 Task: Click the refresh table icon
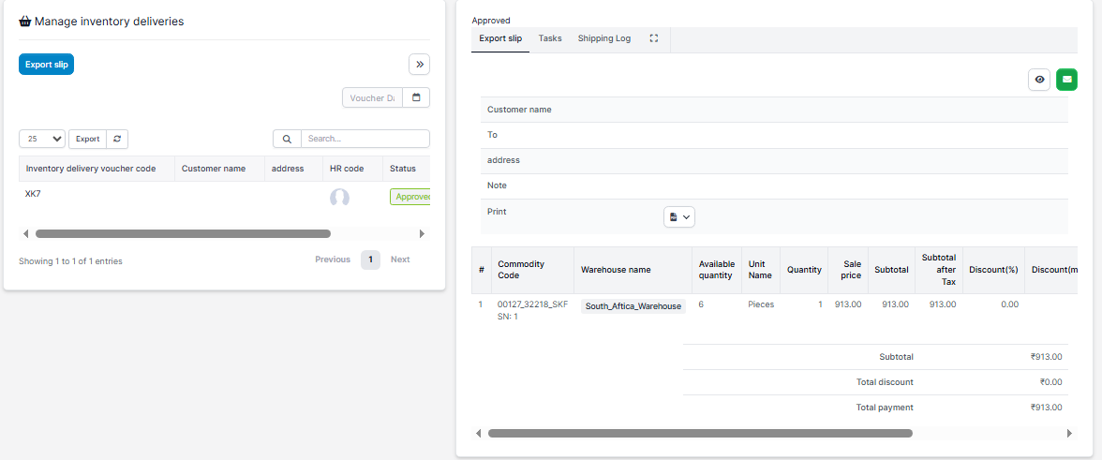click(117, 139)
